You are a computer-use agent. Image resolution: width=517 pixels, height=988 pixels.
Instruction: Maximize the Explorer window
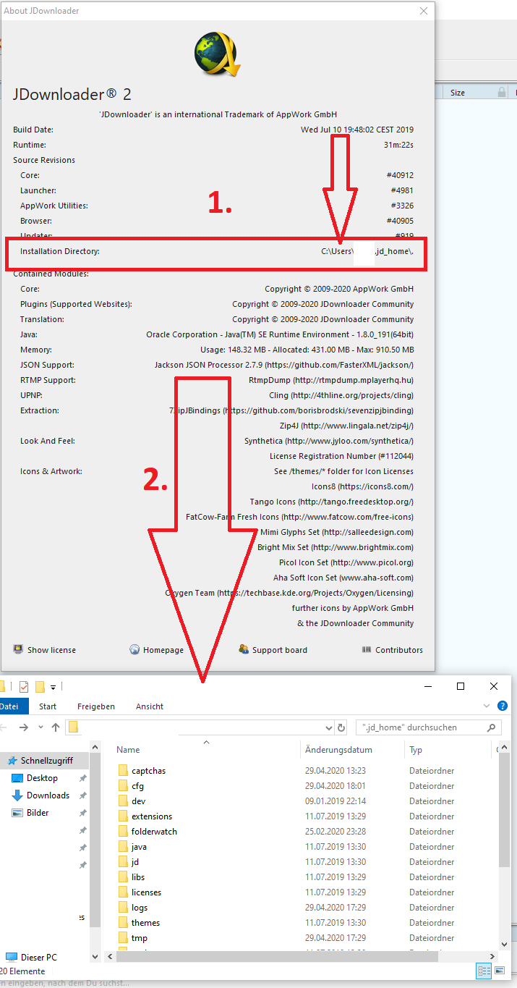click(x=461, y=686)
